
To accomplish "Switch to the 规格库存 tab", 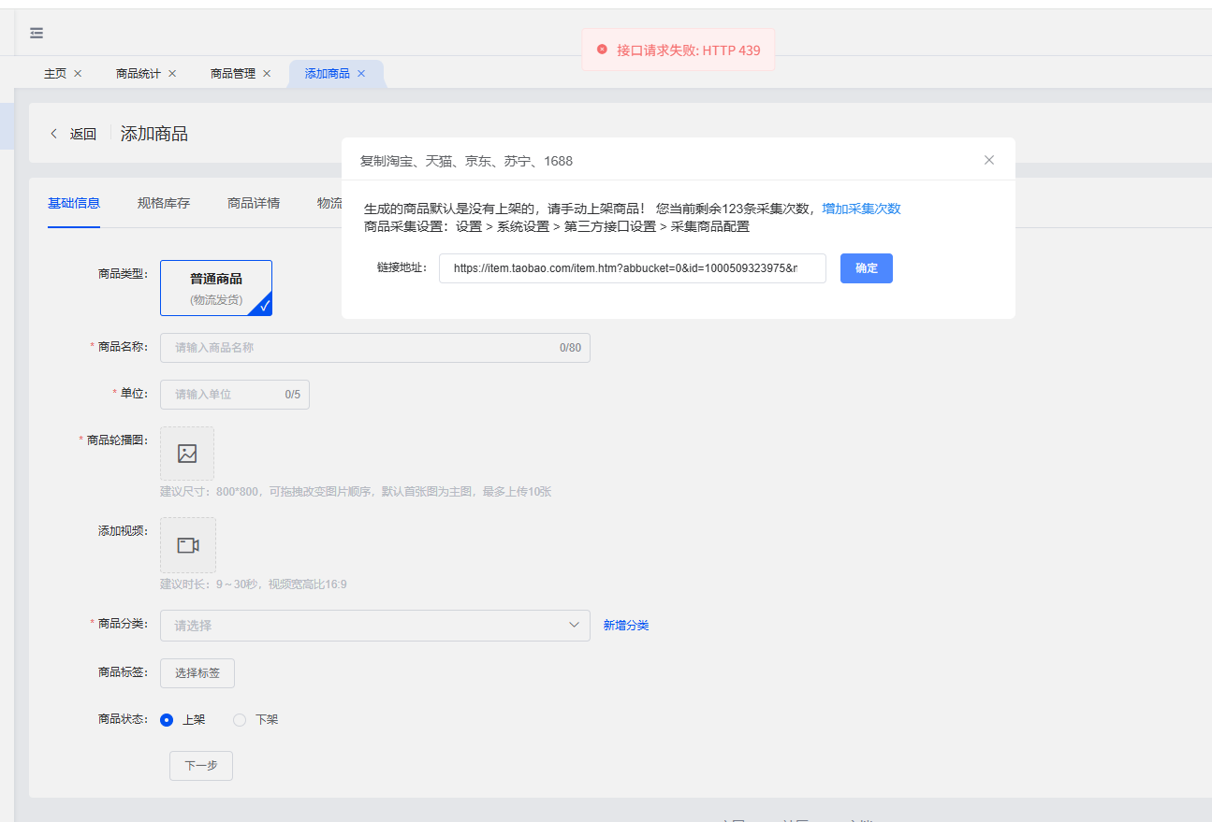I will [164, 203].
